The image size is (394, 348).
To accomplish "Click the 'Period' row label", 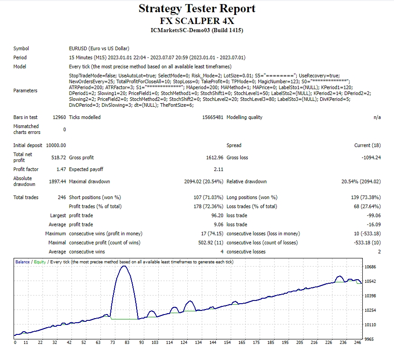I will pos(20,57).
